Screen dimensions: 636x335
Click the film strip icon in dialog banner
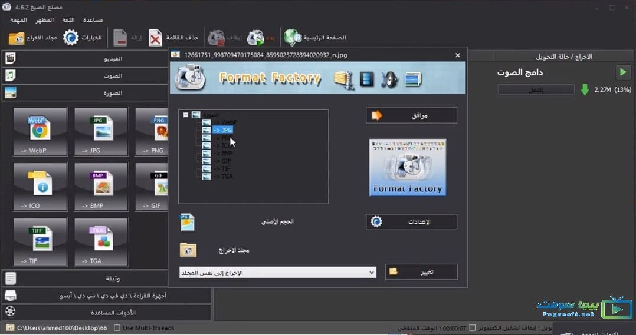(367, 79)
